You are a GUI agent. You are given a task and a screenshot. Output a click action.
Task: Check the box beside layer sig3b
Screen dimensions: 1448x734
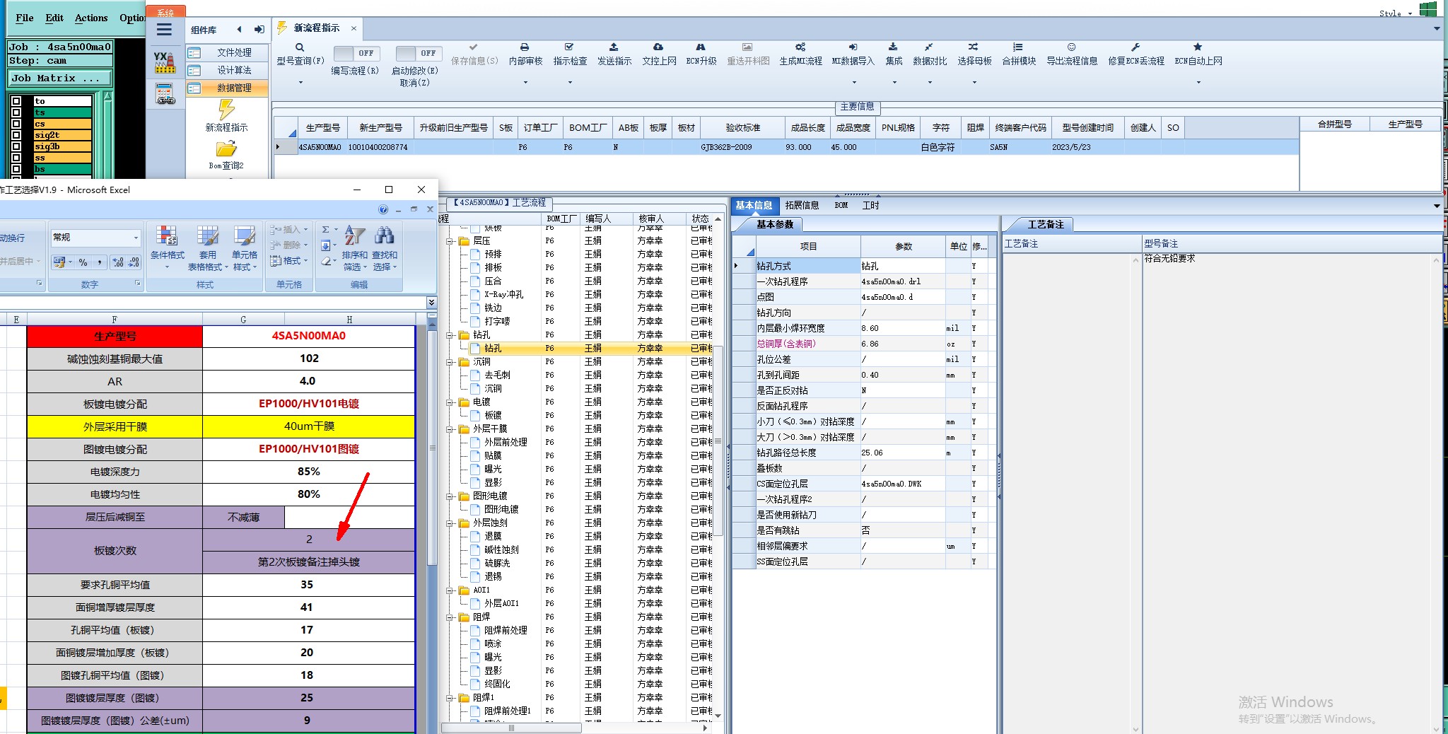click(x=16, y=146)
